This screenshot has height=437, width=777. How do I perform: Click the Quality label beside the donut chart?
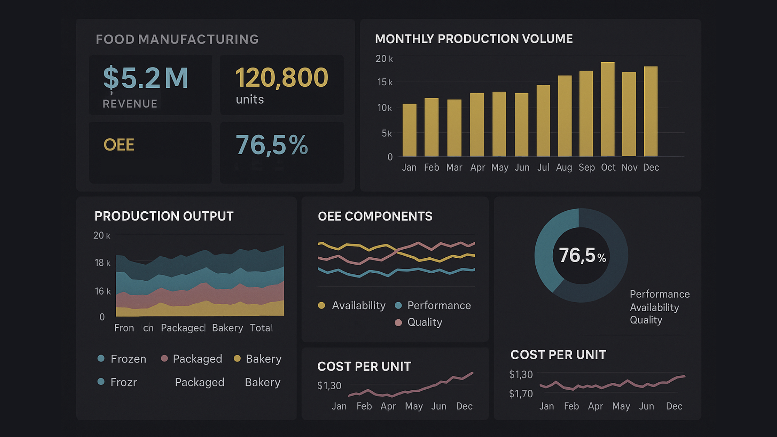coord(646,320)
